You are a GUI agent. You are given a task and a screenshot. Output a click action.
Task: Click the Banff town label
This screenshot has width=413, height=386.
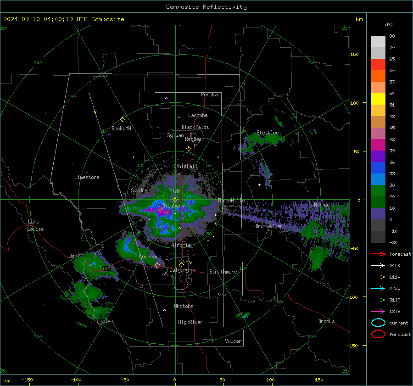76,256
